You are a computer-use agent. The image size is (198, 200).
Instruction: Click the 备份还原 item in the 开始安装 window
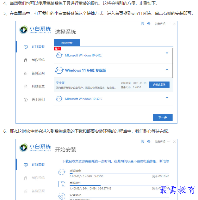tap(38, 191)
